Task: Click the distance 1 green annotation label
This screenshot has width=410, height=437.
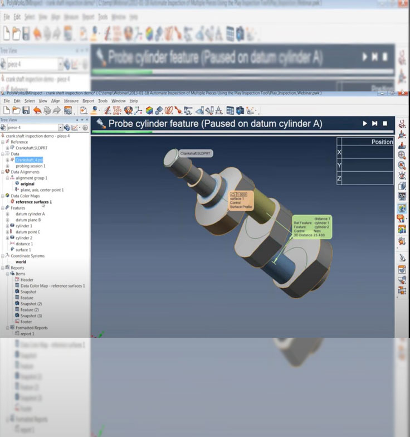Action: [312, 227]
